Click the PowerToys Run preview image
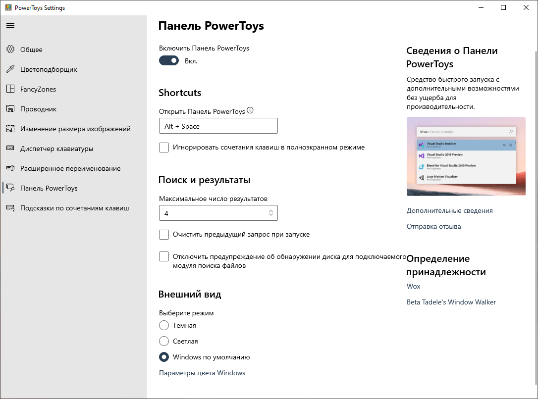538x399 pixels. (466, 156)
